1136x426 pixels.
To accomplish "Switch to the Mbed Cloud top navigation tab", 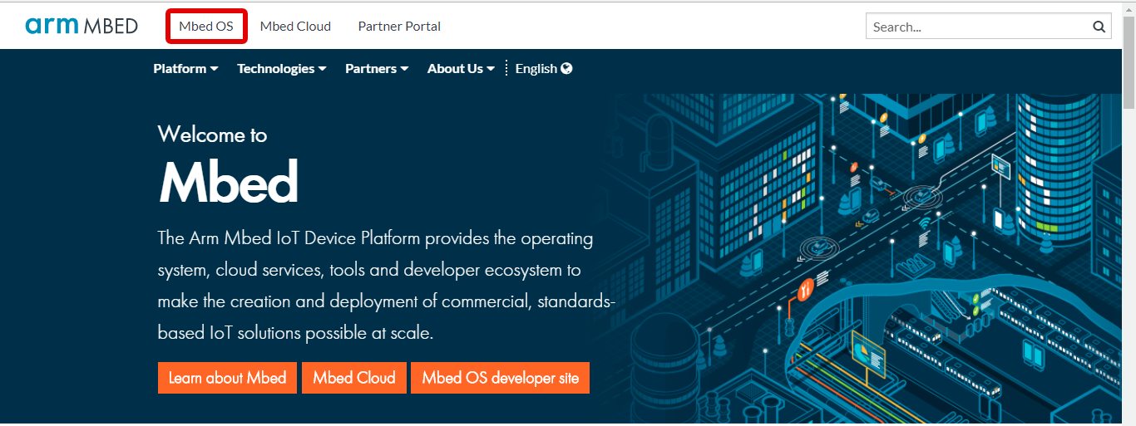I will [295, 27].
